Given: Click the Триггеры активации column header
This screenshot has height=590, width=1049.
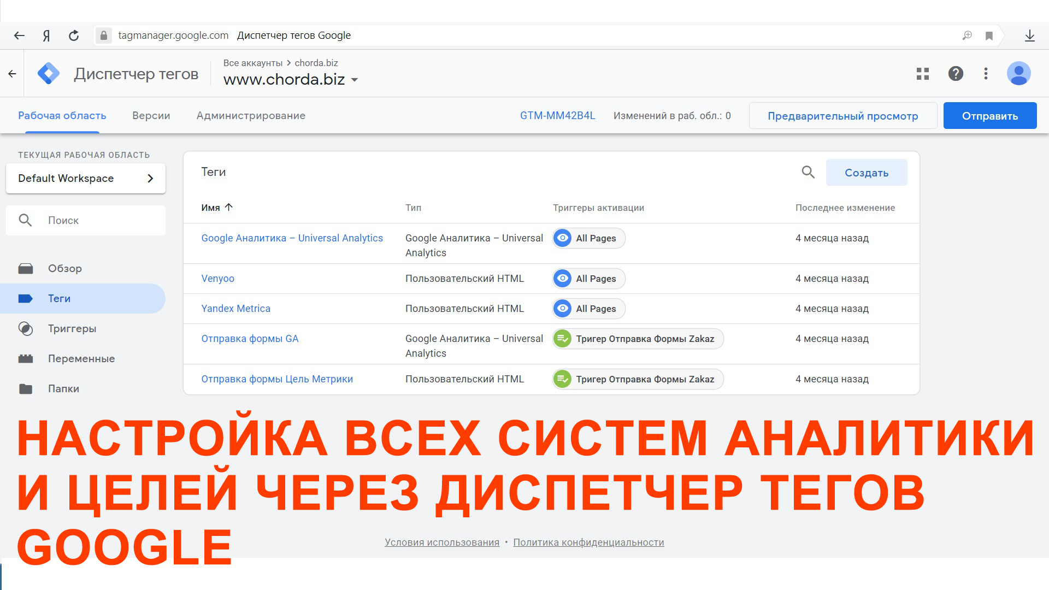Looking at the screenshot, I should [x=598, y=208].
